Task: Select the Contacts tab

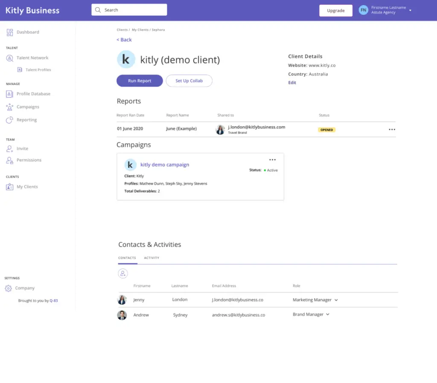Action: (127, 258)
